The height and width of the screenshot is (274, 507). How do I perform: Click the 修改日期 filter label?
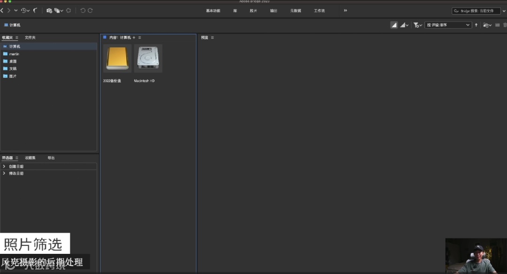[x=16, y=174]
